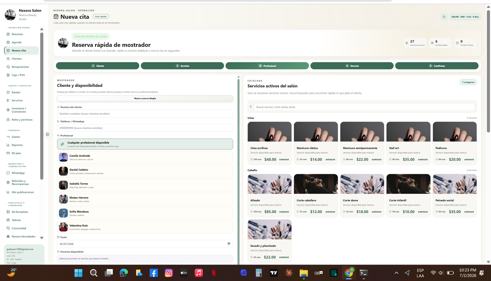Open the Recepcionista section
The height and width of the screenshot is (281, 491).
tap(22, 67)
